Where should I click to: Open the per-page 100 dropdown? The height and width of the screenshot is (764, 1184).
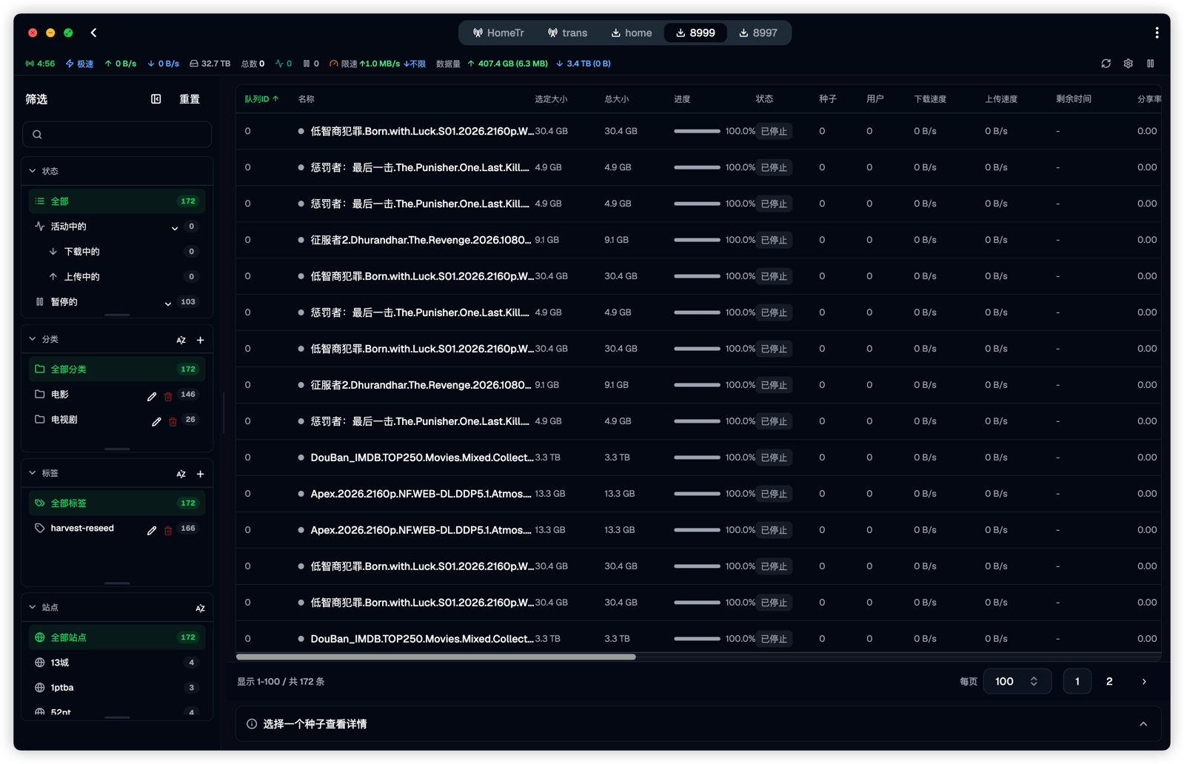1017,681
